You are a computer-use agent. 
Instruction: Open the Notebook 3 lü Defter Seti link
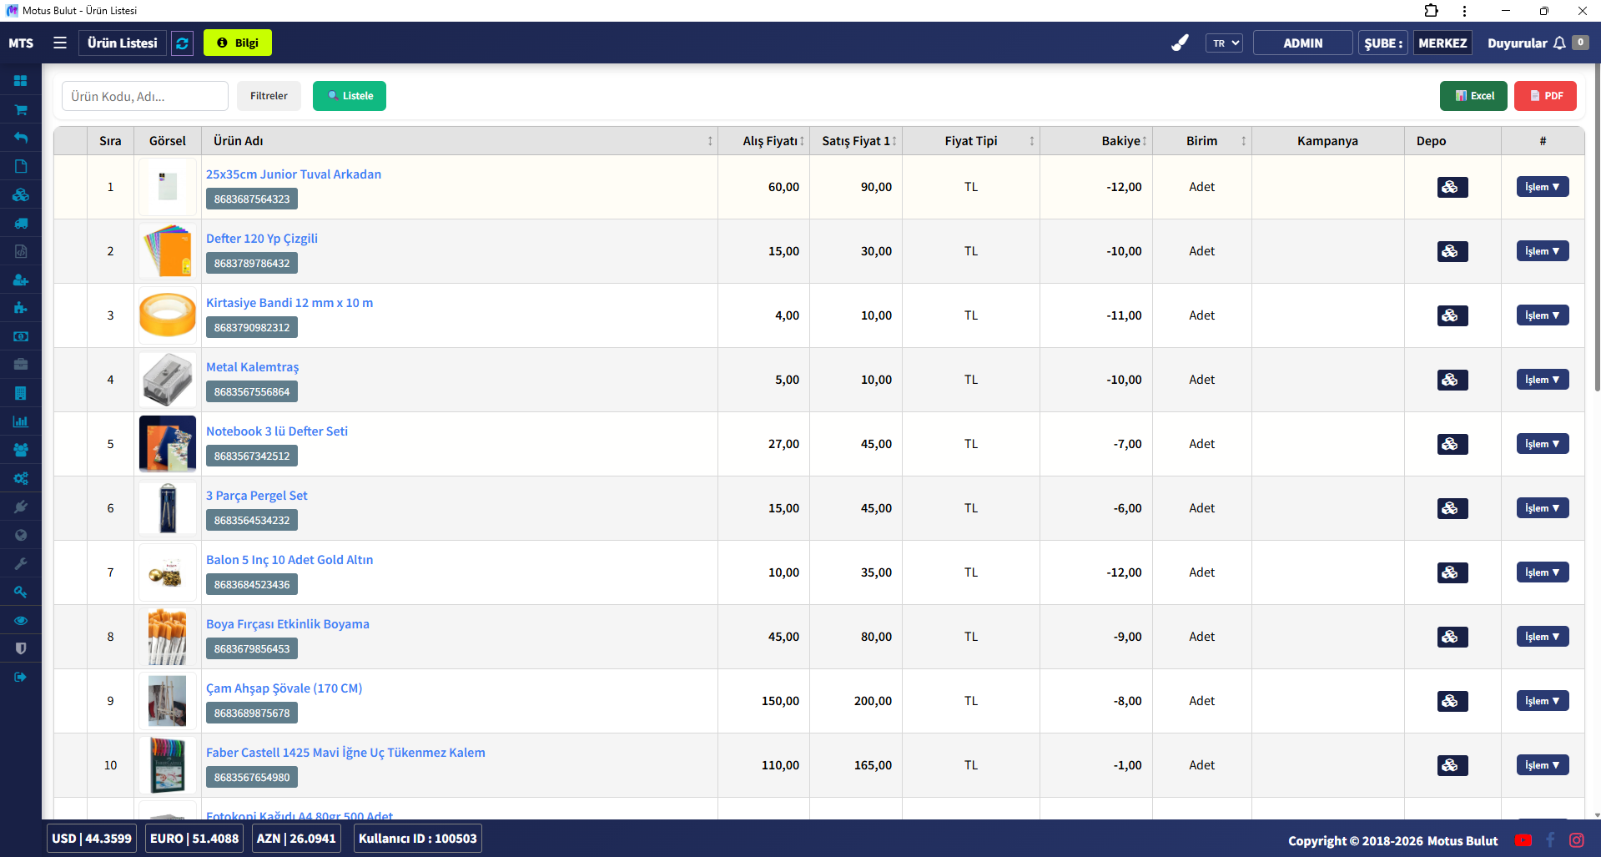pyautogui.click(x=277, y=431)
